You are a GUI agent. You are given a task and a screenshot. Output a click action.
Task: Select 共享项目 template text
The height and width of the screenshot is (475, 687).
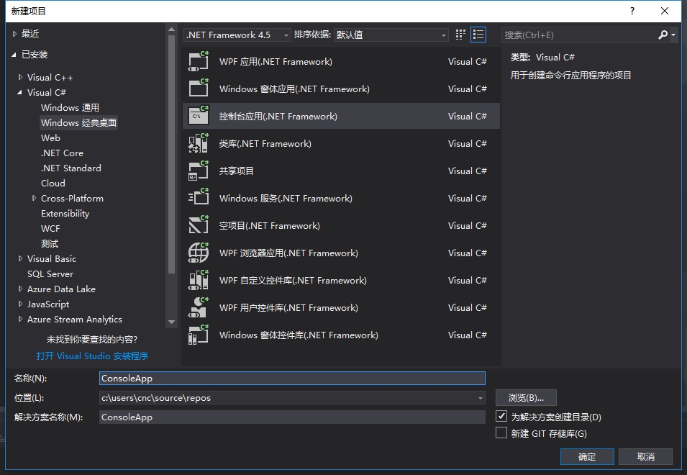(x=236, y=171)
